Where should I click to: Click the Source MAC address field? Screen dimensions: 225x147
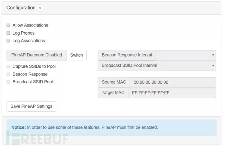click(x=172, y=82)
